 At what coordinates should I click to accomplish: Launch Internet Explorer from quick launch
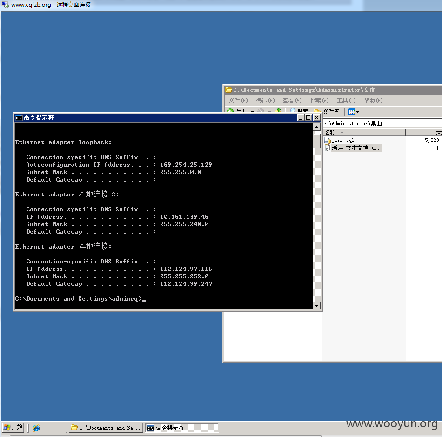[x=36, y=428]
